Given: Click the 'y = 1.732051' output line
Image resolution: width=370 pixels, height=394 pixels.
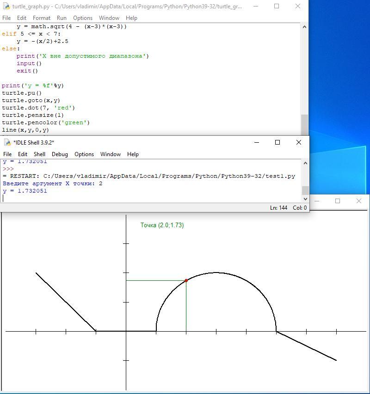Looking at the screenshot, I should [x=25, y=191].
